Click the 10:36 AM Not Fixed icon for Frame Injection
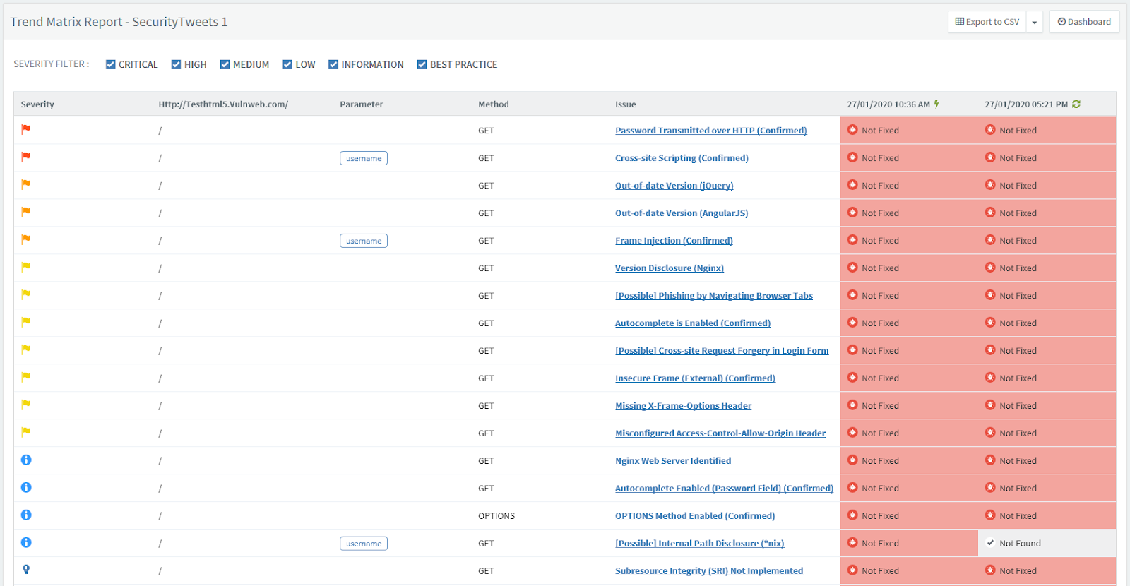Viewport: 1130px width, 586px height. pyautogui.click(x=852, y=240)
